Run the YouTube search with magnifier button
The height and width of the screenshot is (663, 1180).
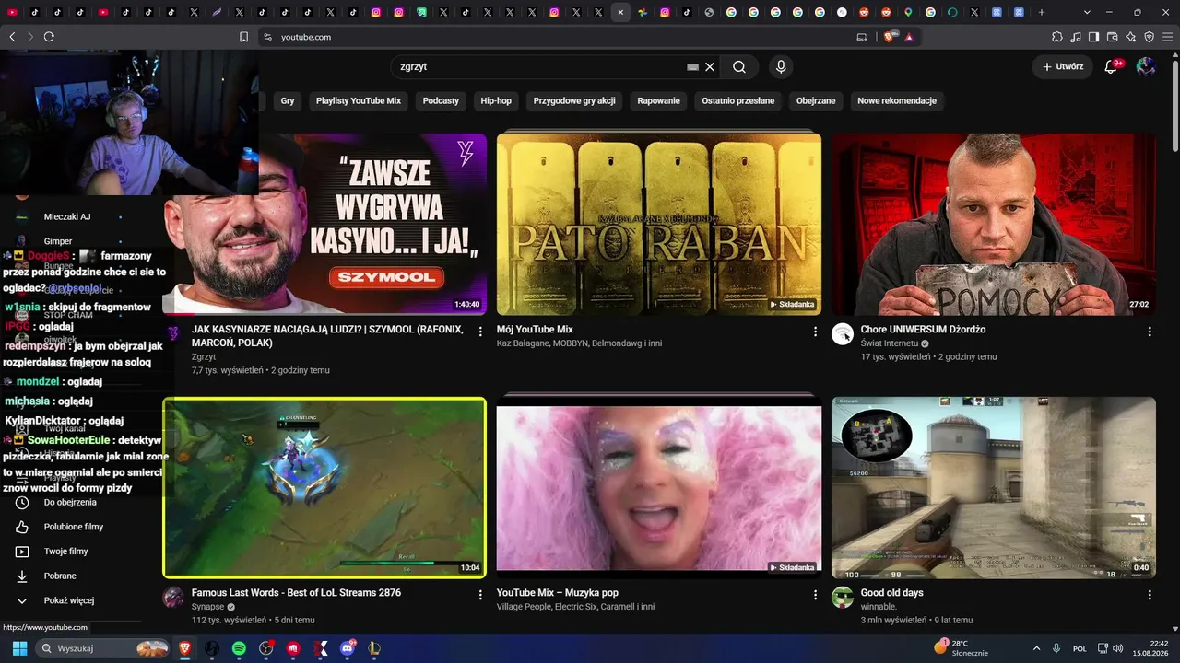click(x=739, y=66)
